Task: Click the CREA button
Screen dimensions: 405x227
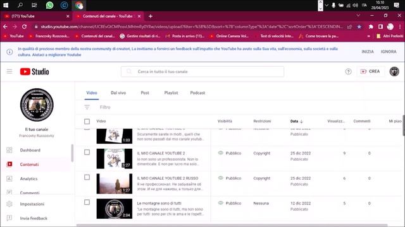Action: [x=370, y=71]
